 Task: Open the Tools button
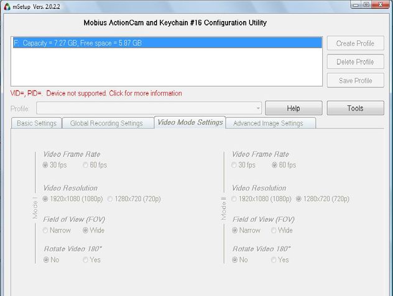(355, 108)
